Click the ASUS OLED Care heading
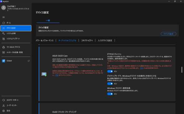 click(x=60, y=56)
